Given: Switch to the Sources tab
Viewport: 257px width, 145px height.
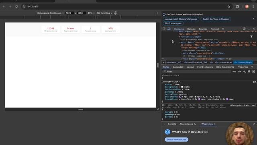Looking at the screenshot, I should coord(203,29).
